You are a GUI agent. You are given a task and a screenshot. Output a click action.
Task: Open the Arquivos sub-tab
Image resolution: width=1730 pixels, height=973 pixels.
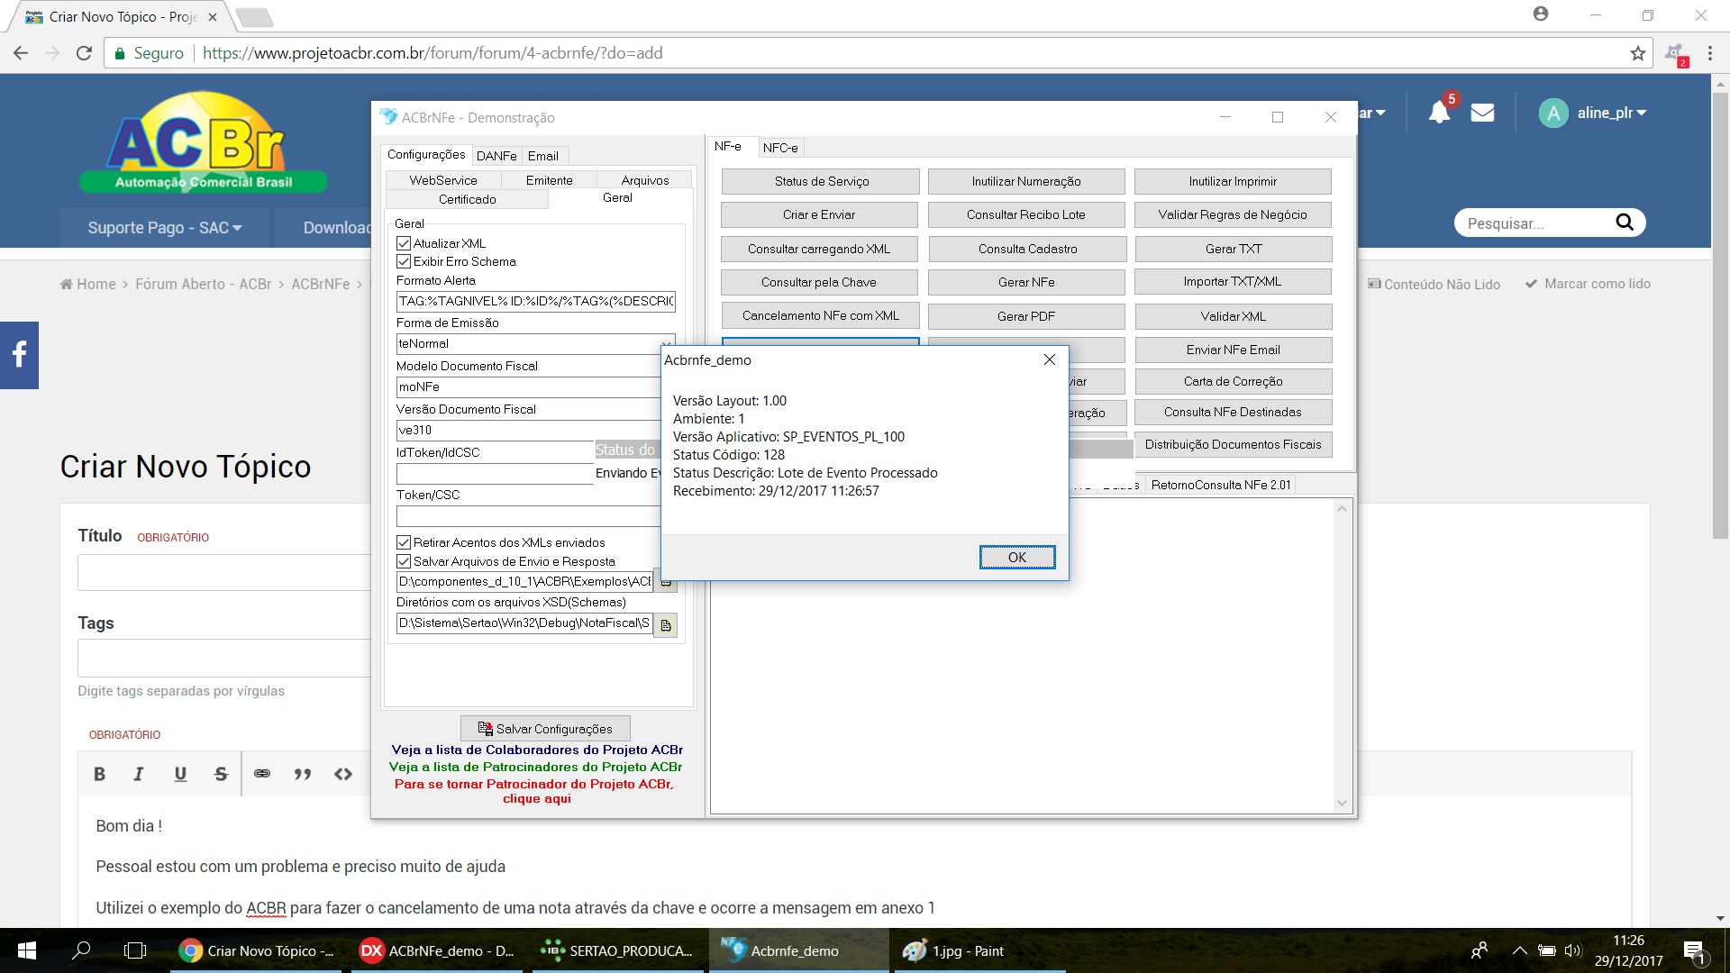click(645, 180)
